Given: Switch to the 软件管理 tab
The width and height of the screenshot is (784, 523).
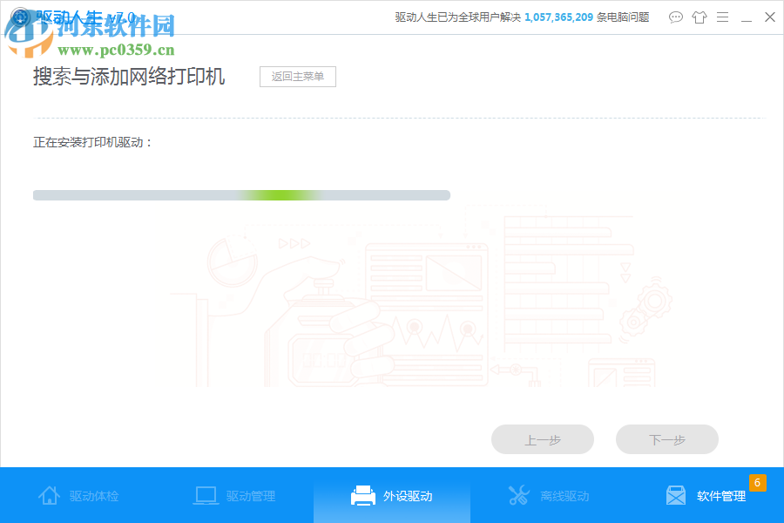Looking at the screenshot, I should 706,495.
